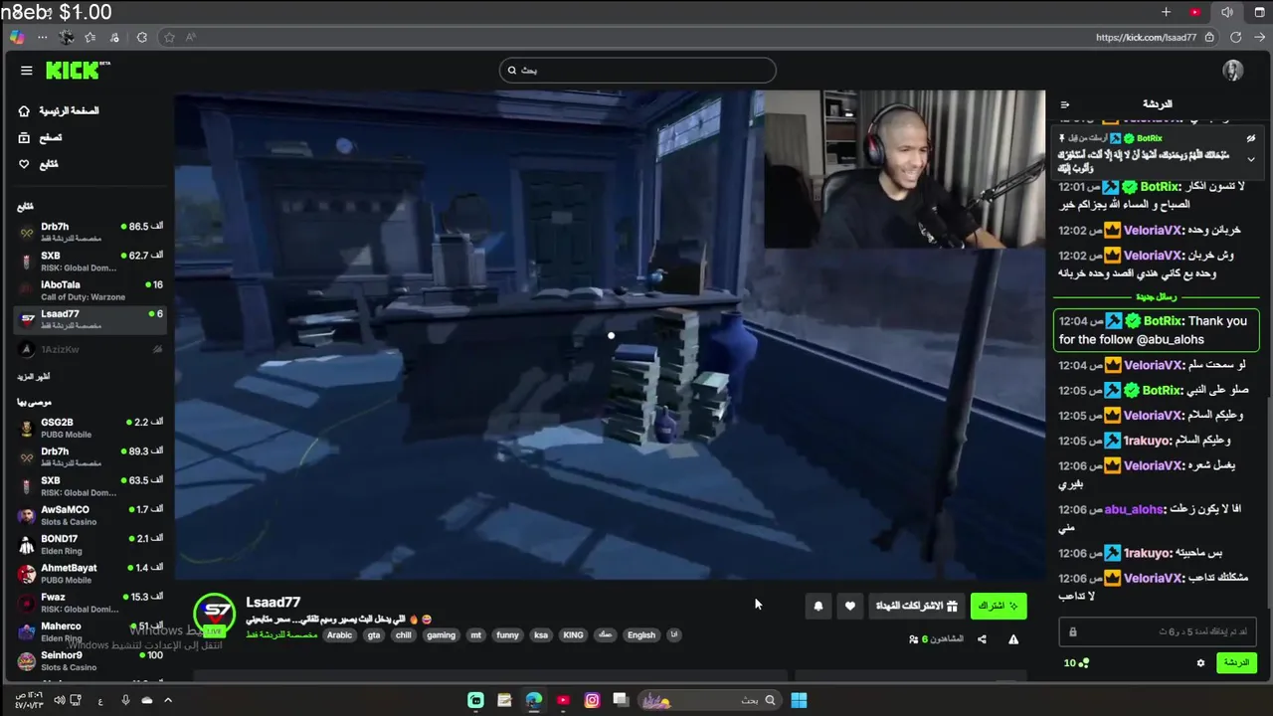Go to Kick home via the logo
Screen dimensions: 1273x716
coord(78,70)
